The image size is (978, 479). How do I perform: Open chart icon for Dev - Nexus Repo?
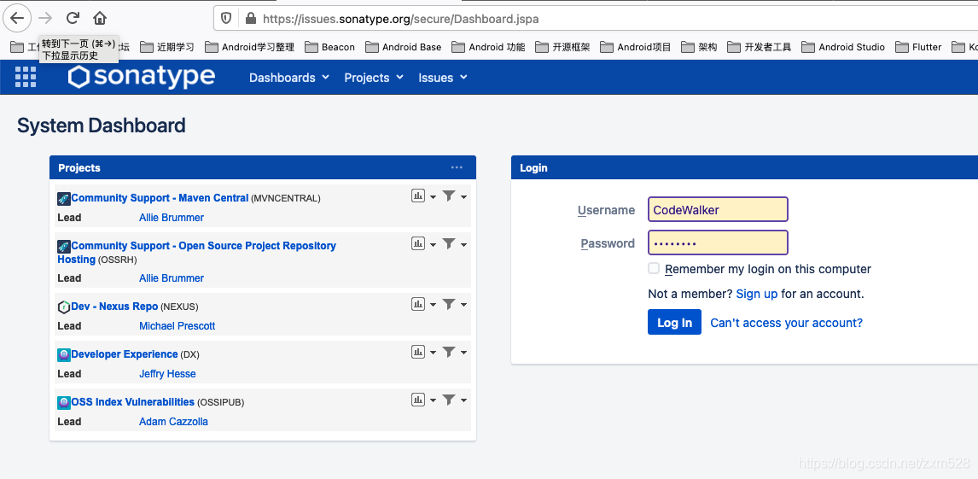pyautogui.click(x=418, y=304)
